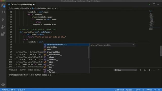Click 'UTF-8' encoding in status bar
This screenshot has height=91, width=162.
pos(138,90)
